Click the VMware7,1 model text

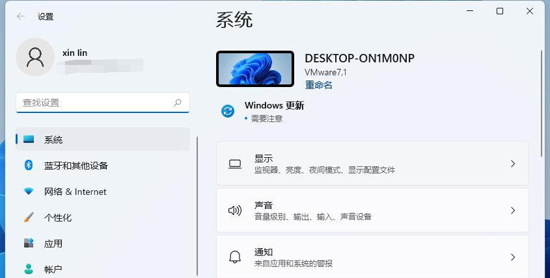[x=325, y=73]
